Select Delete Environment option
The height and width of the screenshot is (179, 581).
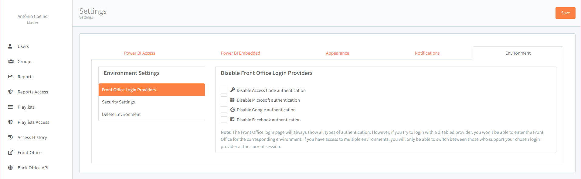[121, 114]
